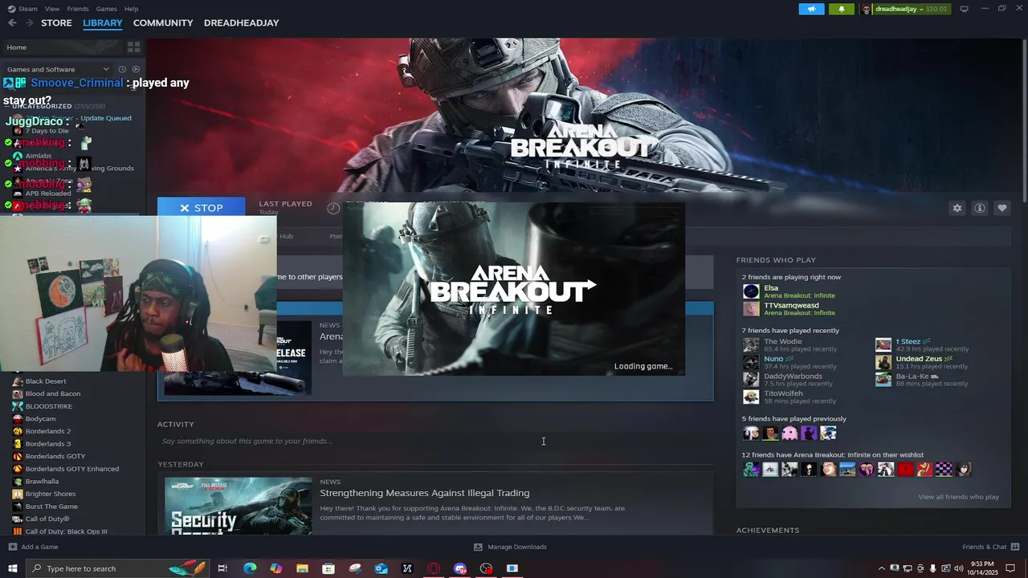This screenshot has width=1028, height=578.
Task: Go forward with the right navigation arrow
Action: point(30,22)
